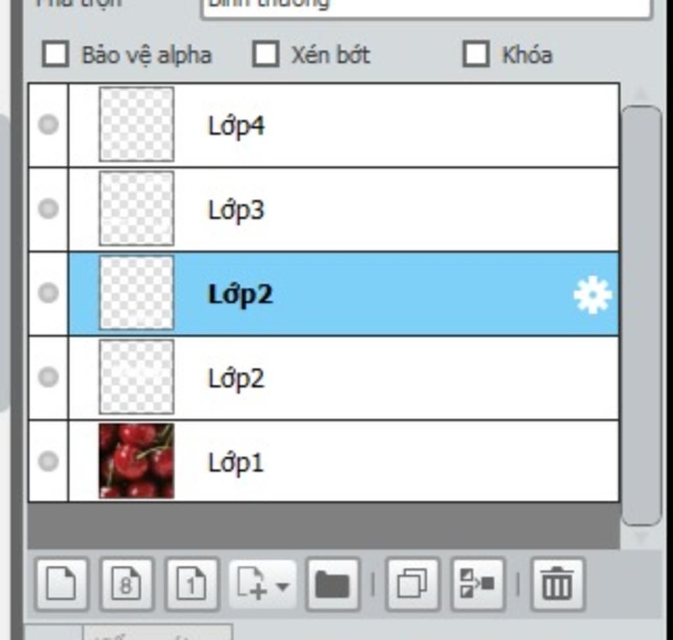Hide the Lớp1 cherry layer

48,461
